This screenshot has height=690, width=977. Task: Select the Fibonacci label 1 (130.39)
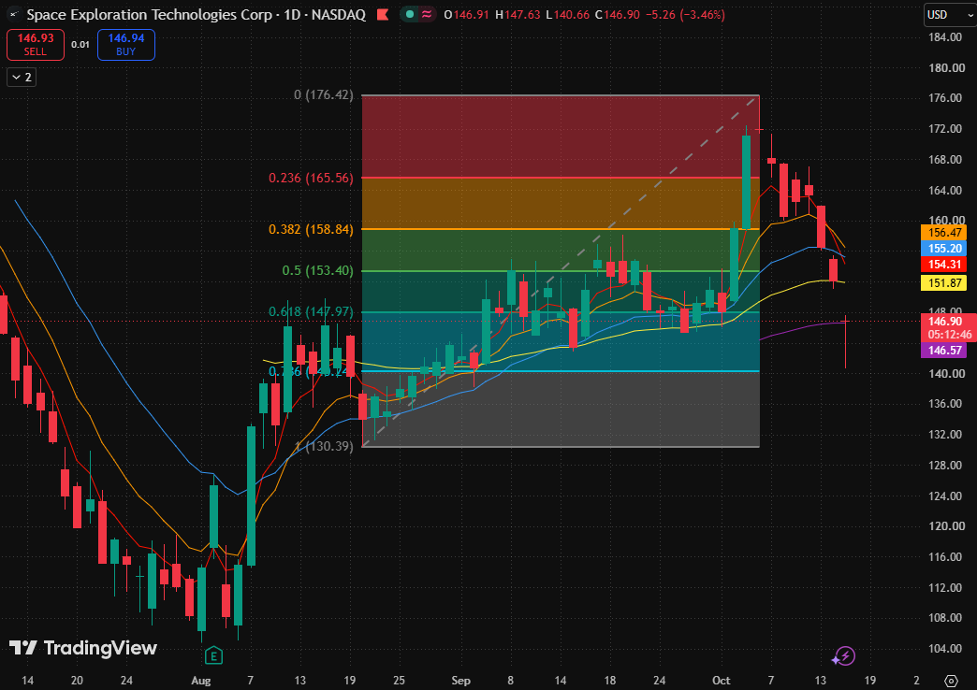(x=324, y=446)
